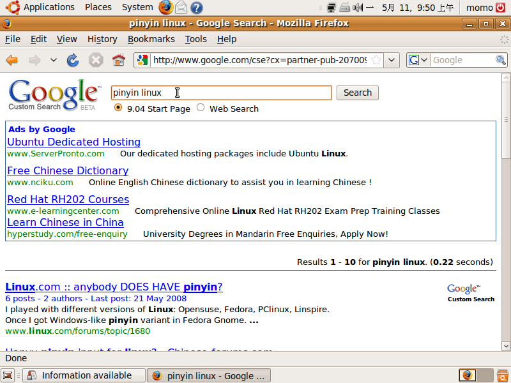This screenshot has width=511, height=383.
Task: Select the 9.04 Start Page radio button
Action: pyautogui.click(x=118, y=108)
